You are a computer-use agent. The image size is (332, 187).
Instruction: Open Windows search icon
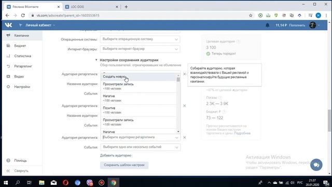pos(18,182)
